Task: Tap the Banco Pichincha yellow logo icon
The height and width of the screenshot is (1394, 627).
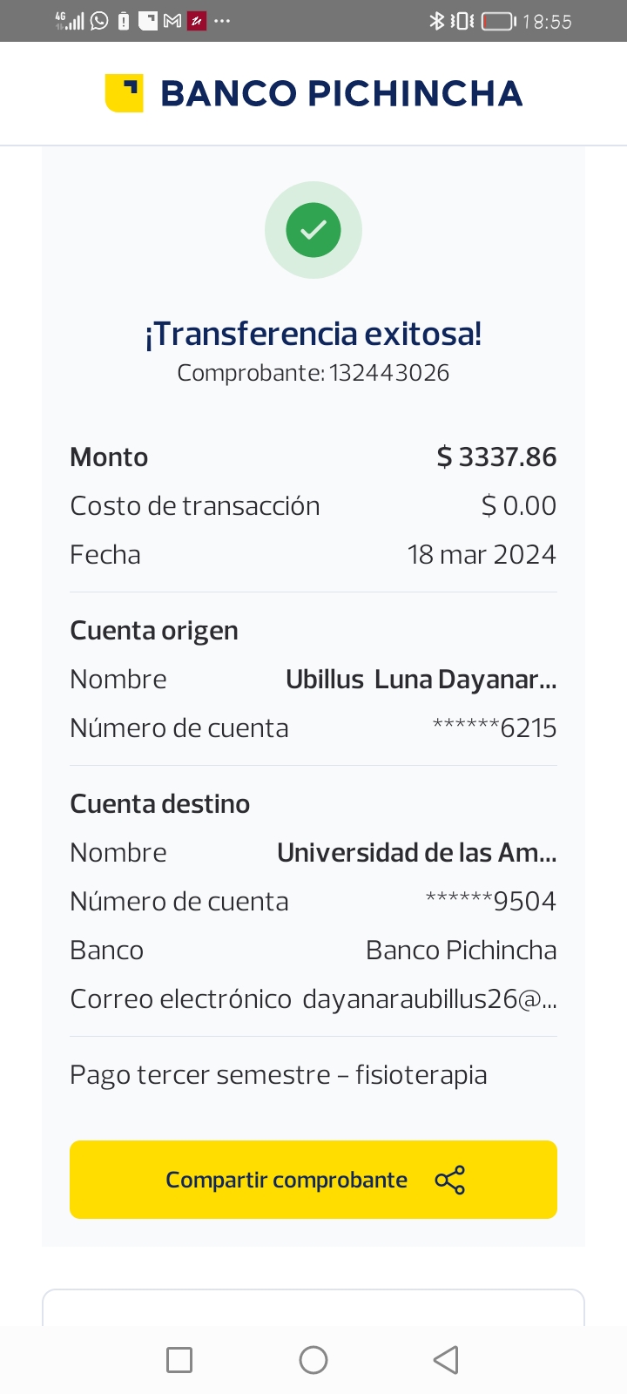Action: [124, 93]
